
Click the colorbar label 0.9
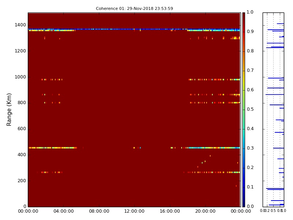pyautogui.click(x=250, y=32)
